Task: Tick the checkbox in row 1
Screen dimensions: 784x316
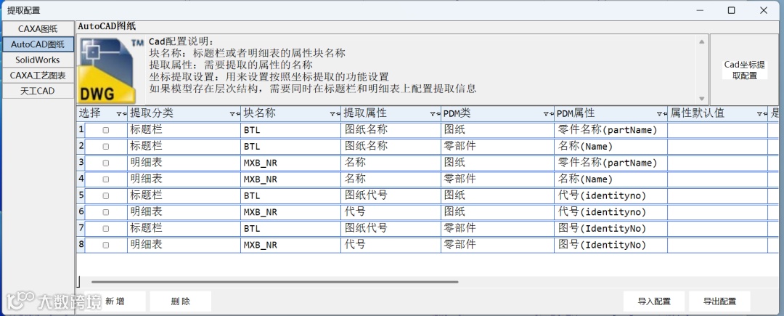Action: 105,130
